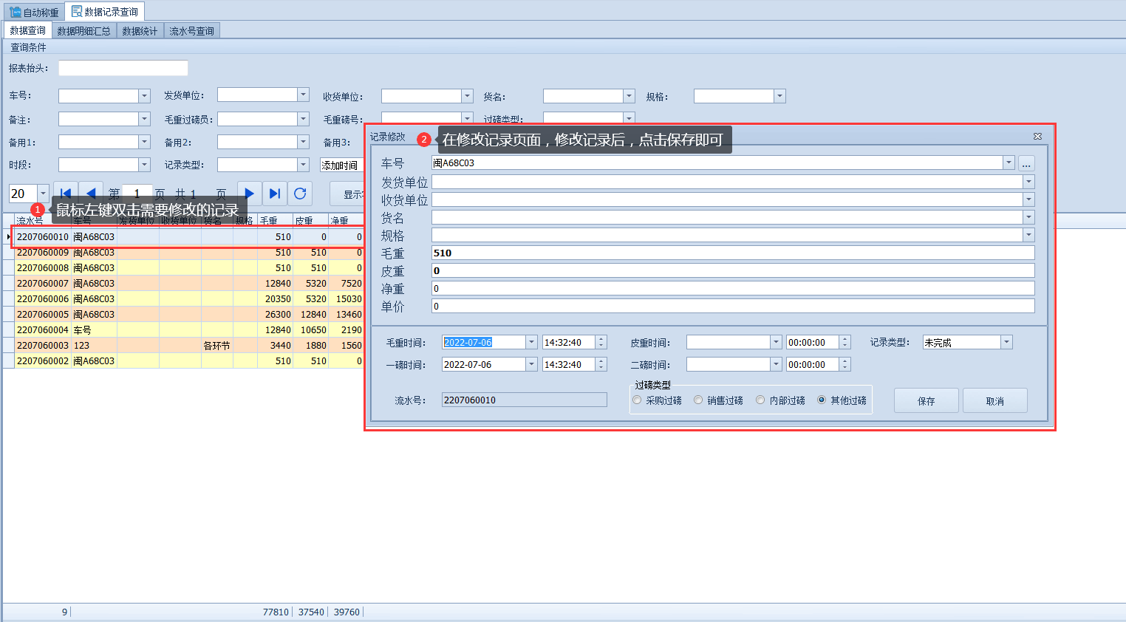This screenshot has width=1126, height=622.
Task: Expand 车号 dropdown in edit dialog
Action: pos(1009,163)
